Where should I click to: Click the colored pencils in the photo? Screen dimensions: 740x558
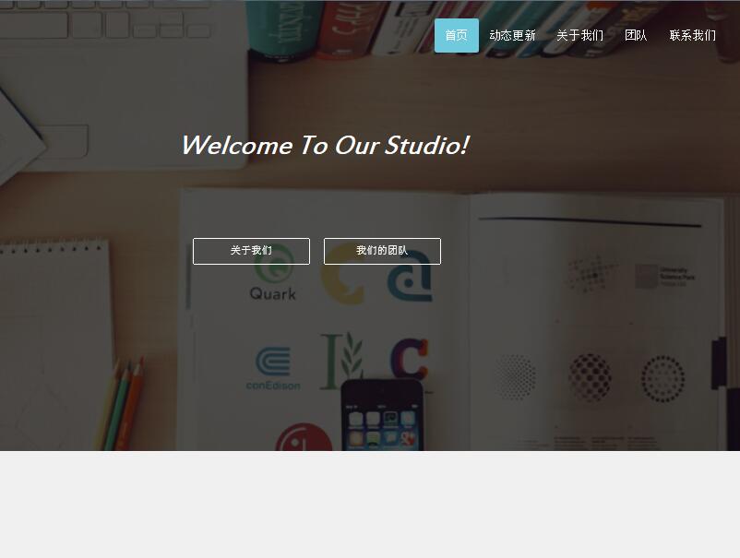(x=120, y=405)
